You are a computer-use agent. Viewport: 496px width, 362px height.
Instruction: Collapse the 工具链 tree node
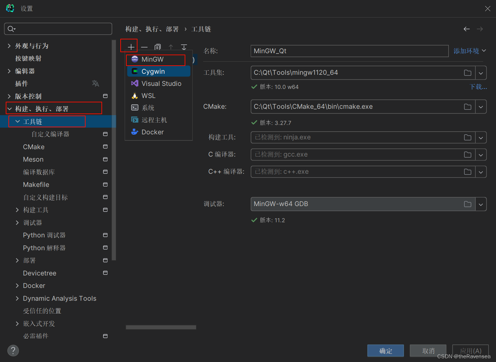point(18,122)
